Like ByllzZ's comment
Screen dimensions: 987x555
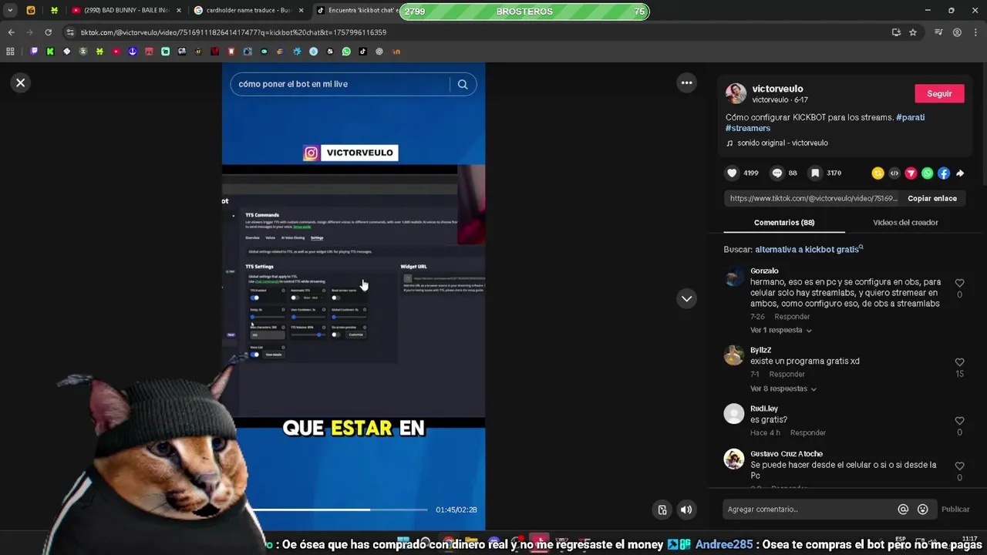(x=959, y=362)
